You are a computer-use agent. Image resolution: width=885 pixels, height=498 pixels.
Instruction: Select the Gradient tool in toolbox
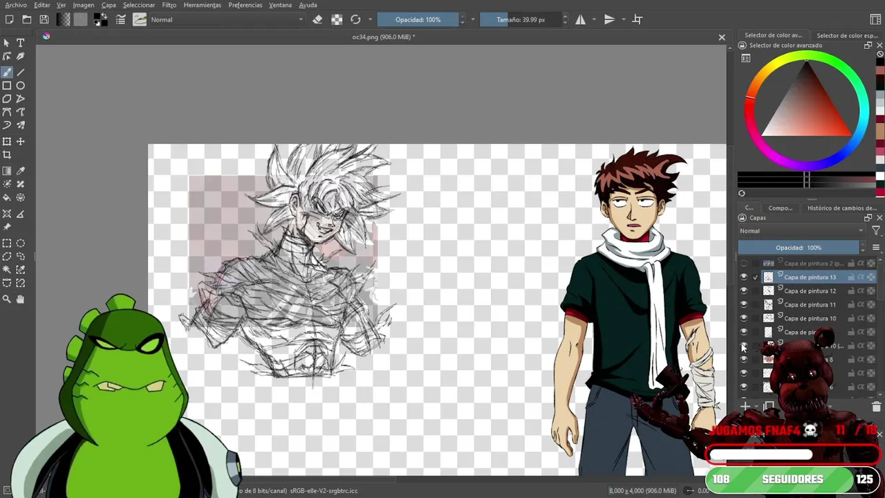[7, 171]
